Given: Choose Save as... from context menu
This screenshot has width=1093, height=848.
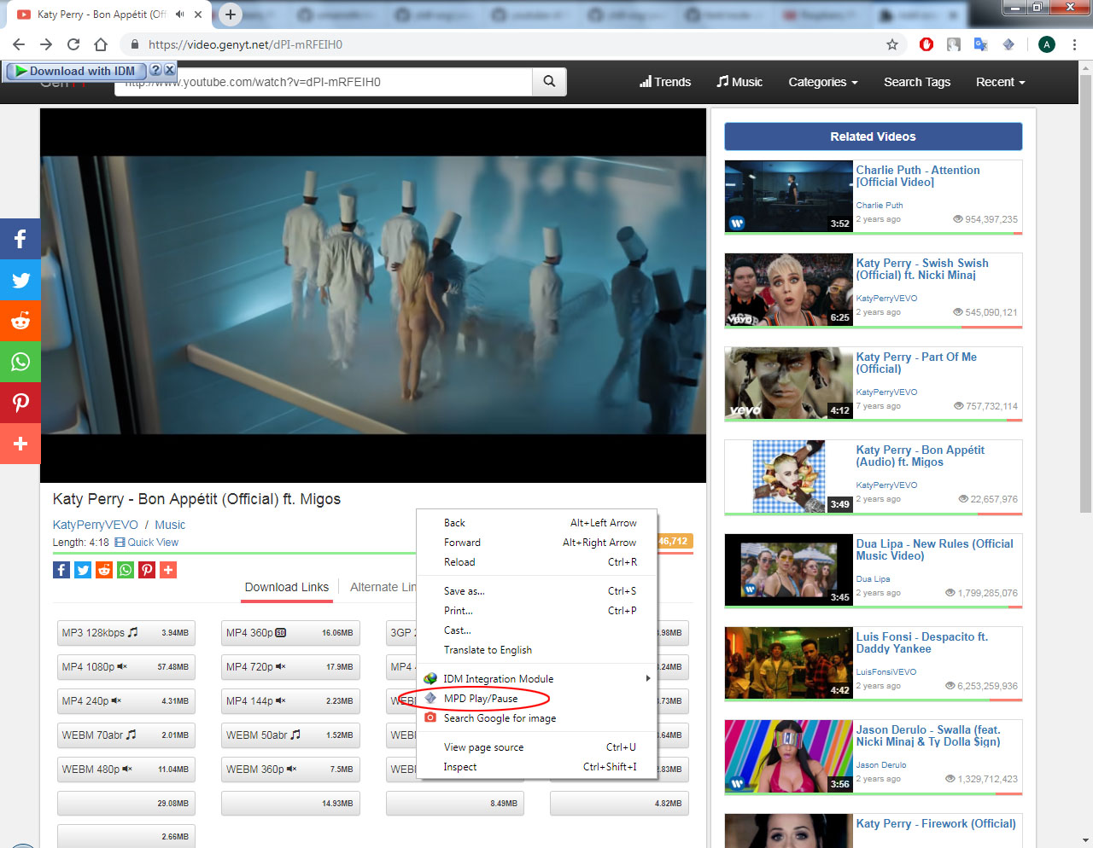Looking at the screenshot, I should coord(537,591).
